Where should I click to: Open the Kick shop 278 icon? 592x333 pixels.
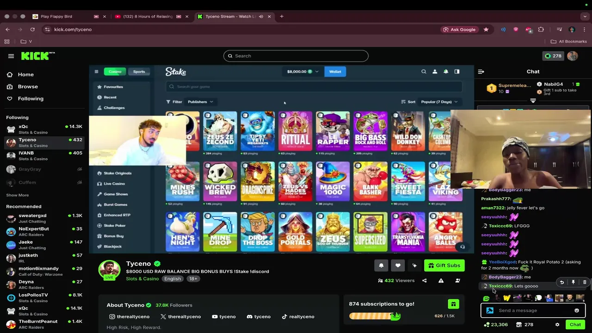coord(525,325)
